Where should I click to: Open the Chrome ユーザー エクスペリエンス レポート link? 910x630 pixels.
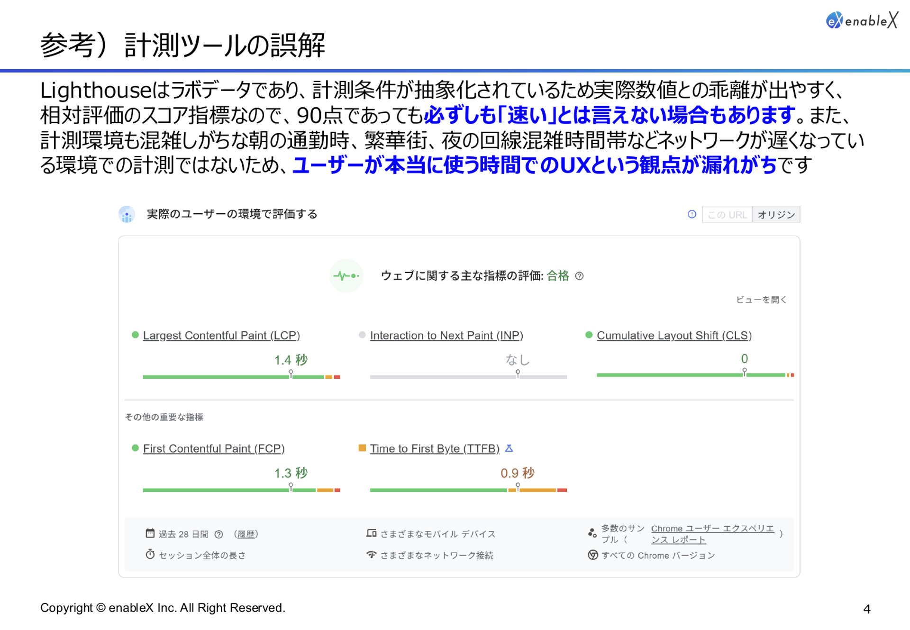[x=712, y=534]
